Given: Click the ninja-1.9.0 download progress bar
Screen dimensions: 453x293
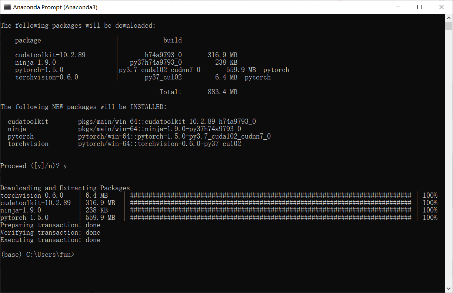Looking at the screenshot, I should 271,210.
